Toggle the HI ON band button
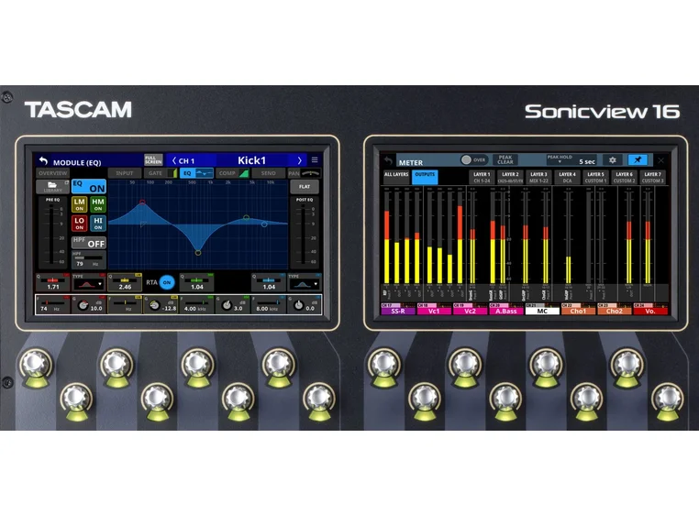This screenshot has width=699, height=515. coord(98,224)
